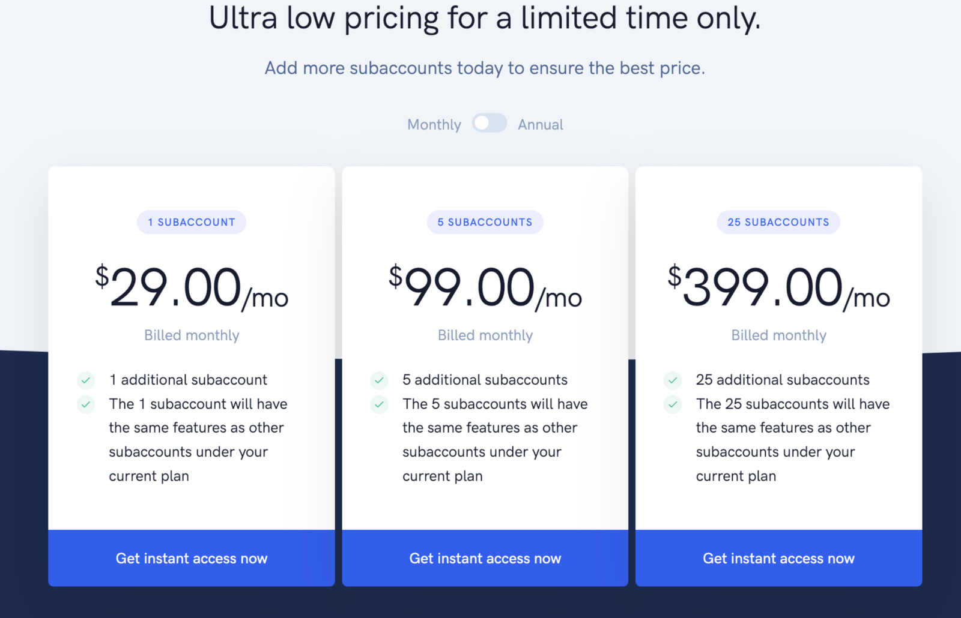Click the $99.00/mo price text
Image resolution: width=961 pixels, height=618 pixels.
tap(485, 287)
